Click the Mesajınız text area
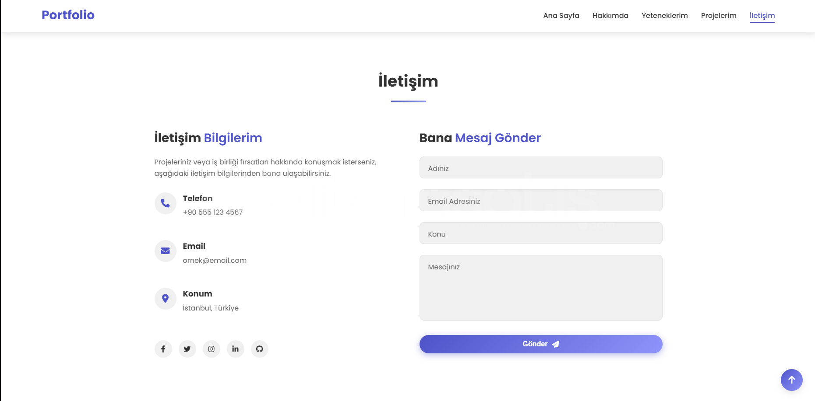The height and width of the screenshot is (401, 815). 541,288
